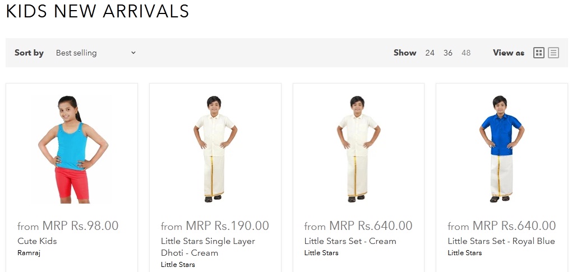The height and width of the screenshot is (272, 572).
Task: Open Cute Kids girl product image
Action: pyautogui.click(x=72, y=149)
